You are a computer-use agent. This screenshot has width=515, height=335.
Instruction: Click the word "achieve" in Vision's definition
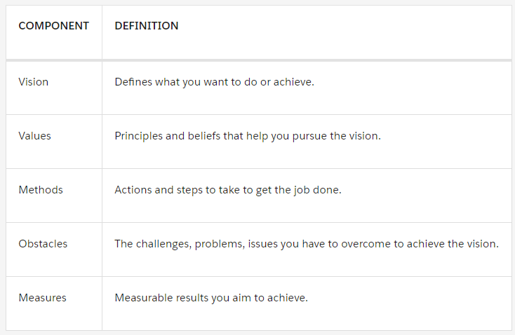tap(294, 81)
